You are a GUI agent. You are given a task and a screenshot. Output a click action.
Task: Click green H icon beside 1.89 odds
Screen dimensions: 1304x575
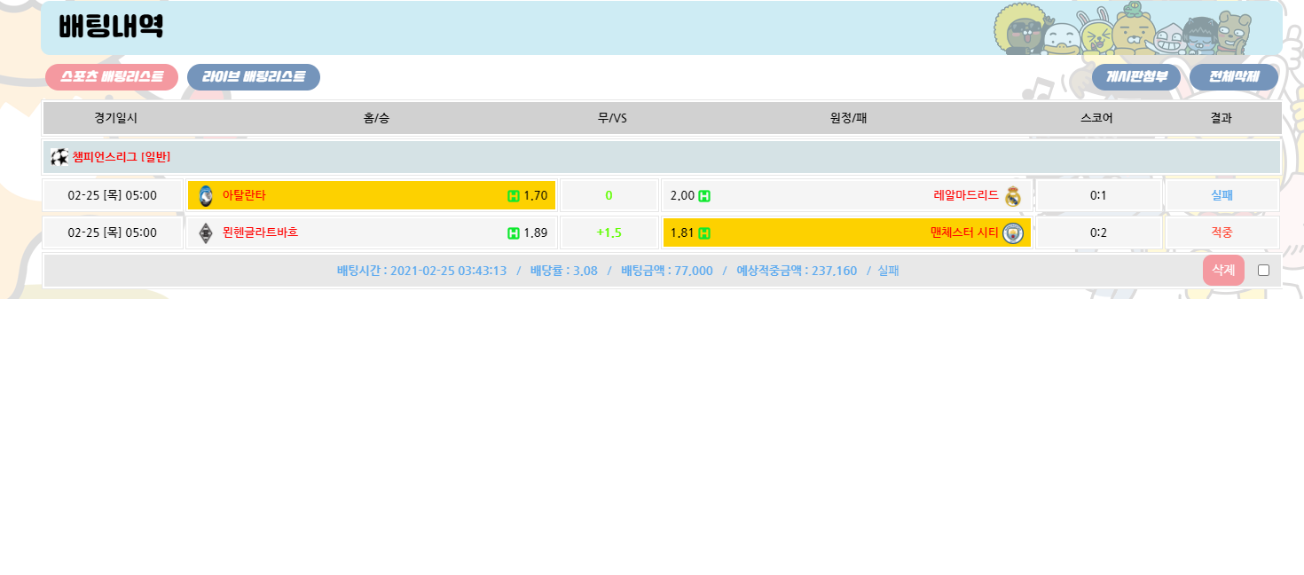tap(513, 233)
